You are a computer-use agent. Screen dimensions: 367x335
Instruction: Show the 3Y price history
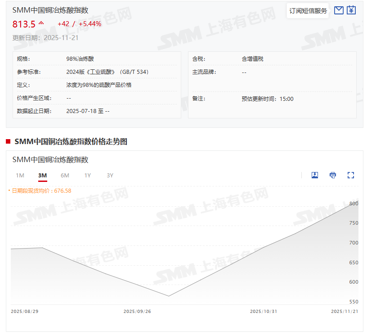click(x=110, y=176)
